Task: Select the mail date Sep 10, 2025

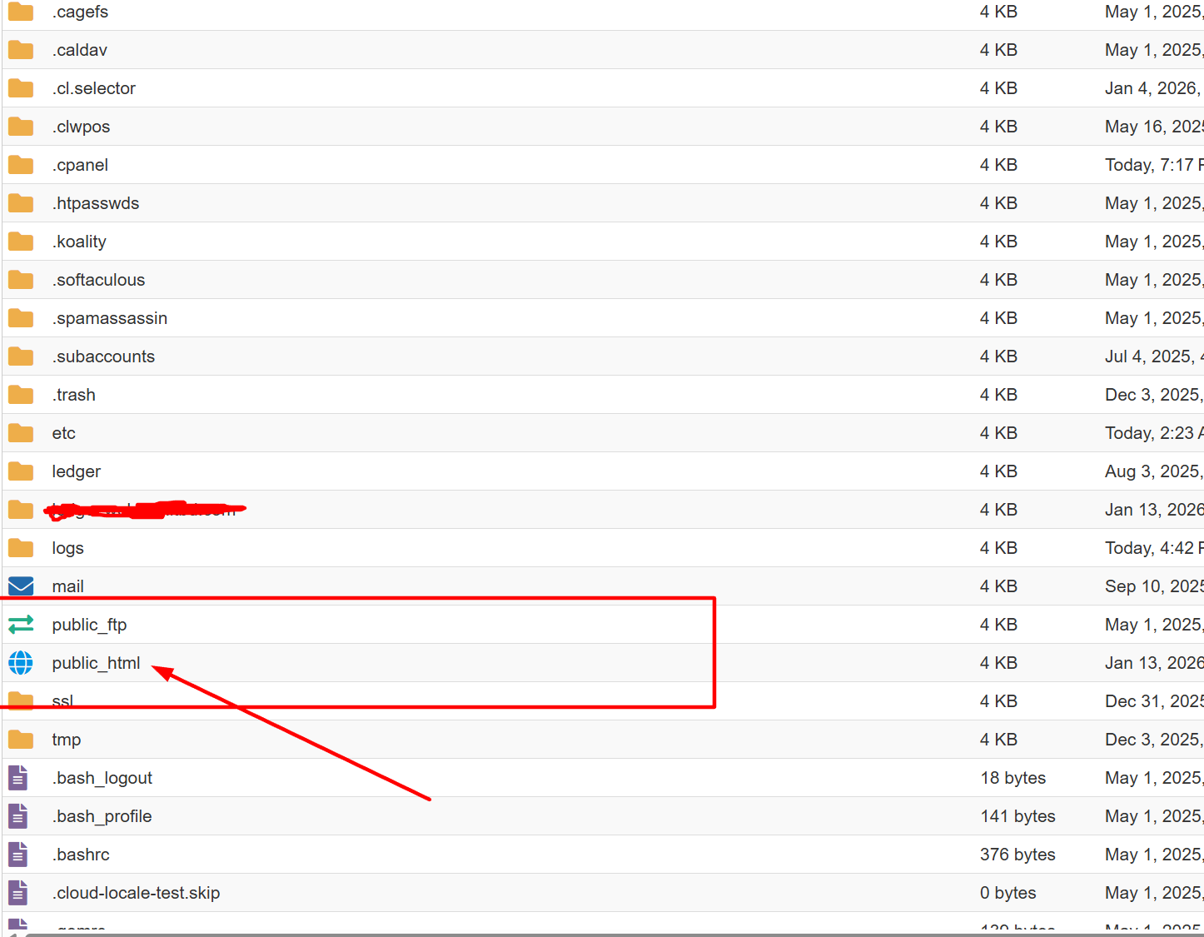Action: [1154, 586]
